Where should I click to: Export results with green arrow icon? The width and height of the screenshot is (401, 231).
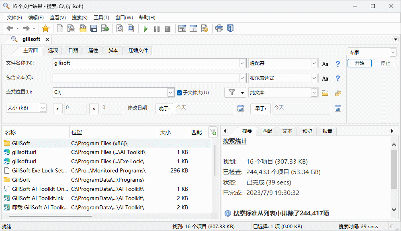(x=105, y=28)
